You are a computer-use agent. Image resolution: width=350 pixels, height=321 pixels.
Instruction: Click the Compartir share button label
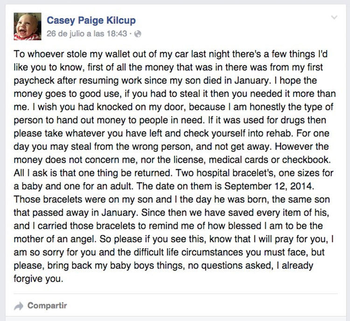click(x=47, y=306)
